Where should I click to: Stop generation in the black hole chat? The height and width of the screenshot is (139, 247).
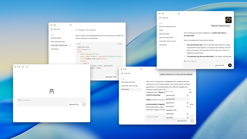coord(230,65)
